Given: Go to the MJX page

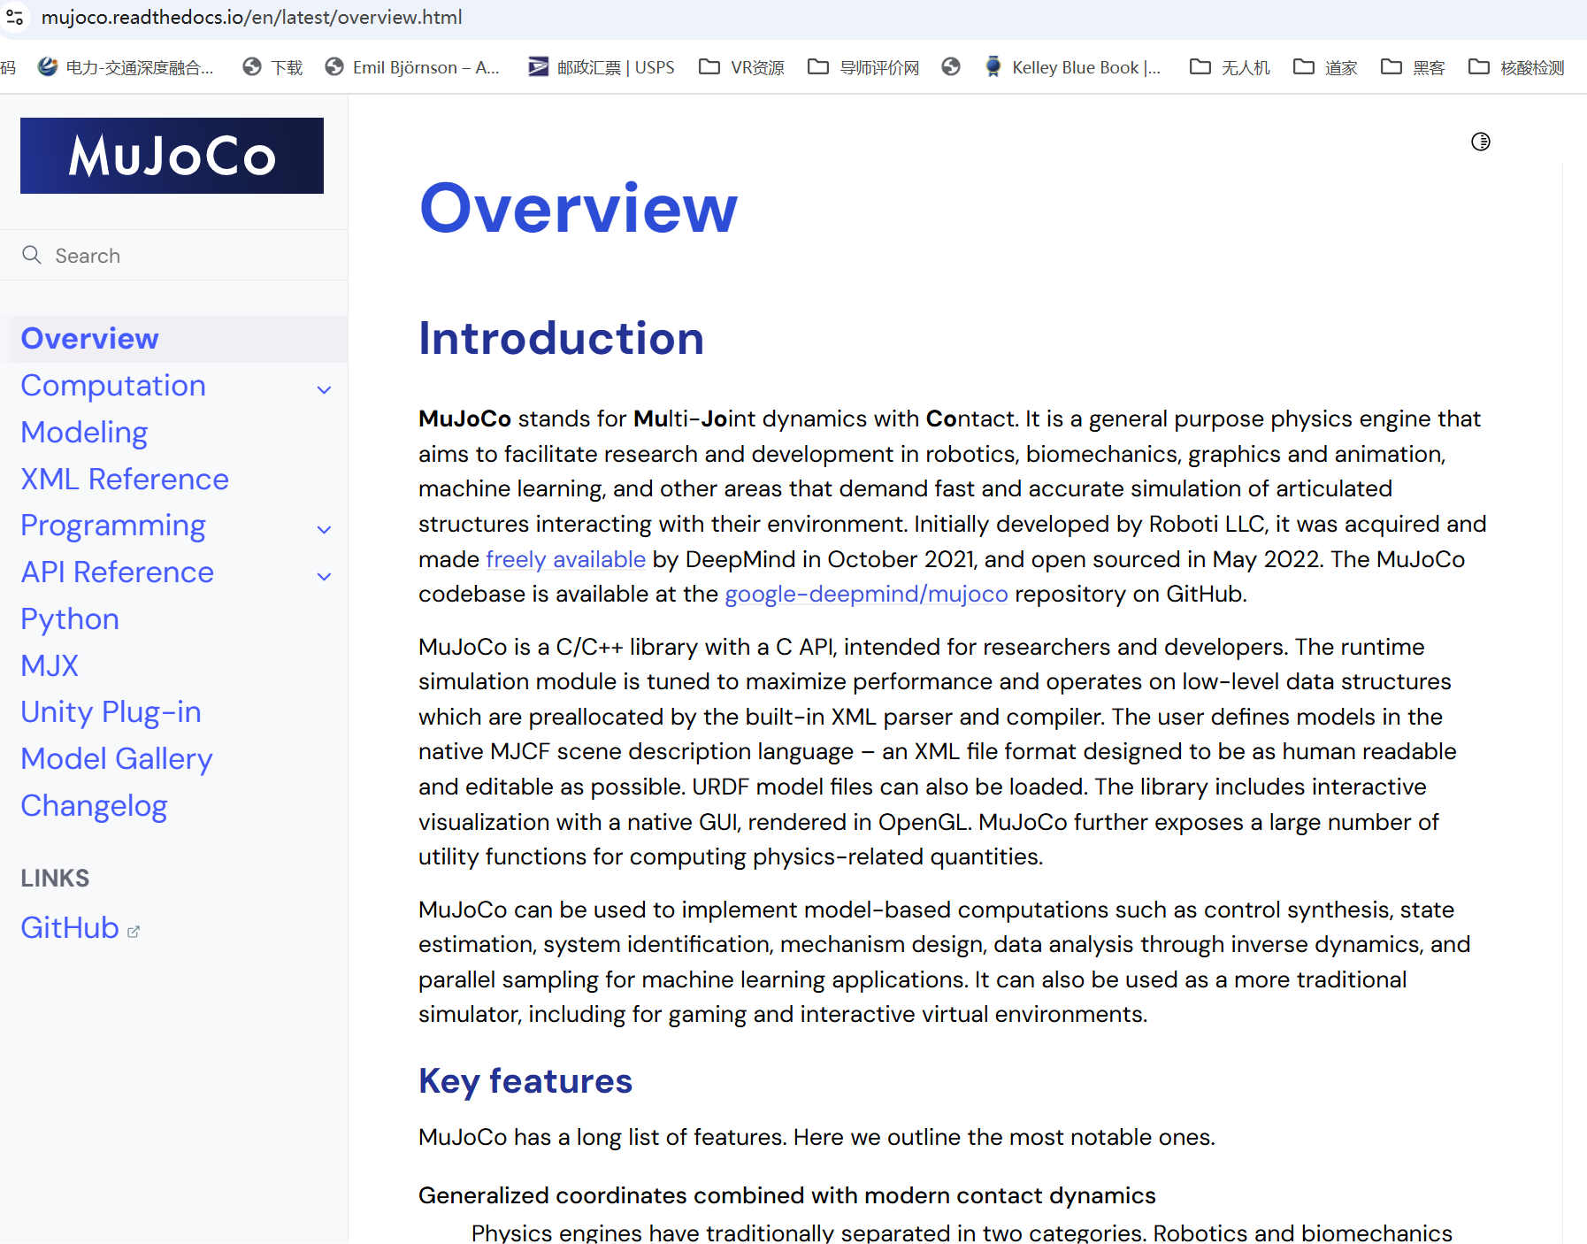Looking at the screenshot, I should [x=50, y=665].
